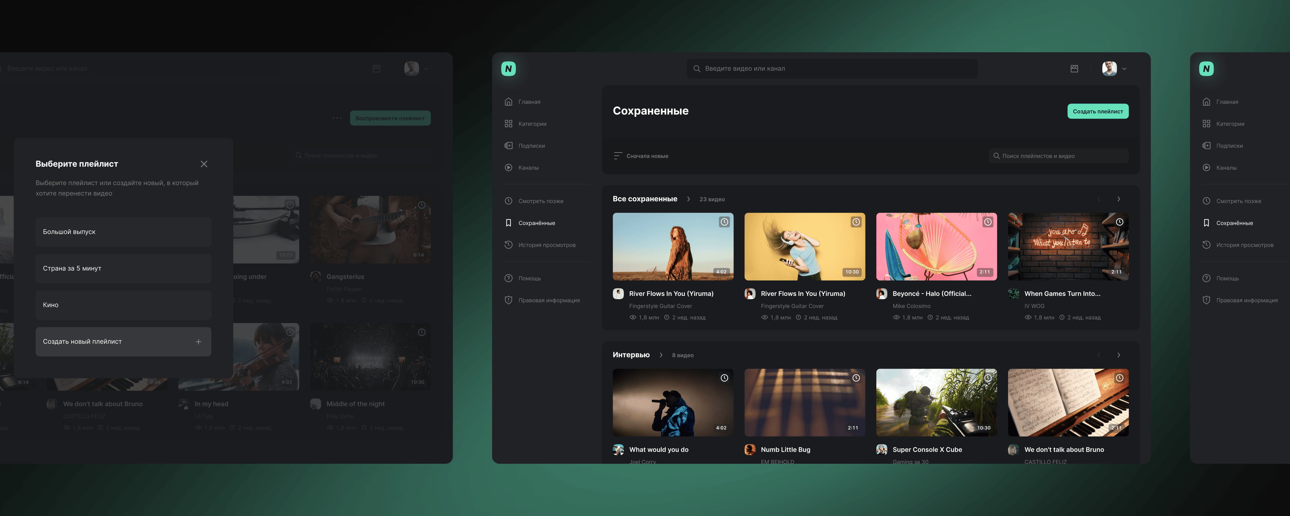Screen dimensions: 1290x516
Task: Open Смотреть позже in the center window sidebar
Action: point(533,201)
